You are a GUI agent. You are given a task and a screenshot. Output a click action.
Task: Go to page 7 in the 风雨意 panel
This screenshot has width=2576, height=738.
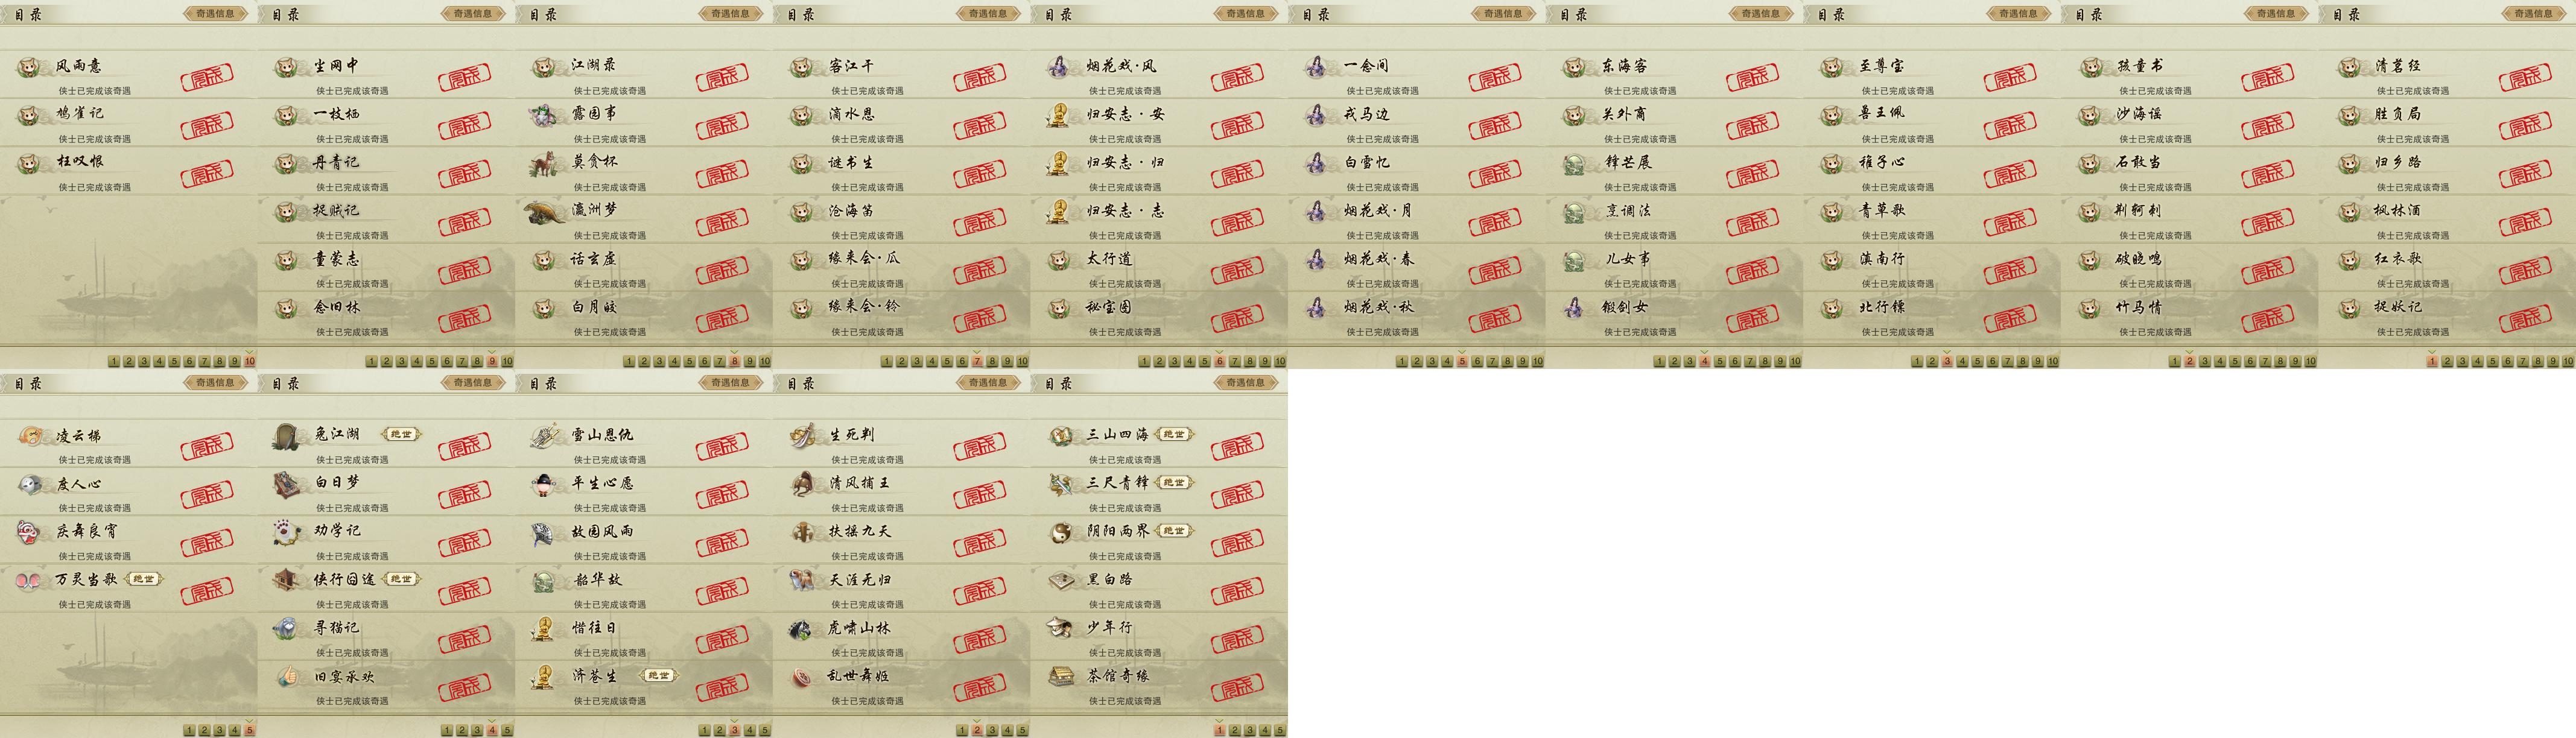click(204, 361)
